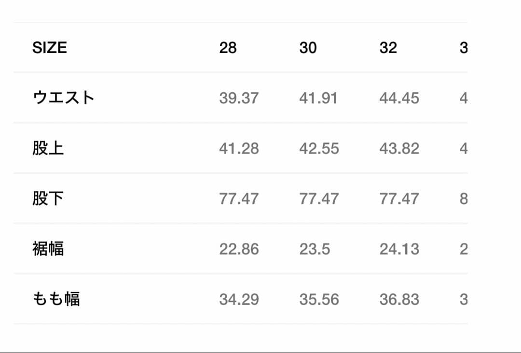Select waist value 44.45

click(x=399, y=98)
